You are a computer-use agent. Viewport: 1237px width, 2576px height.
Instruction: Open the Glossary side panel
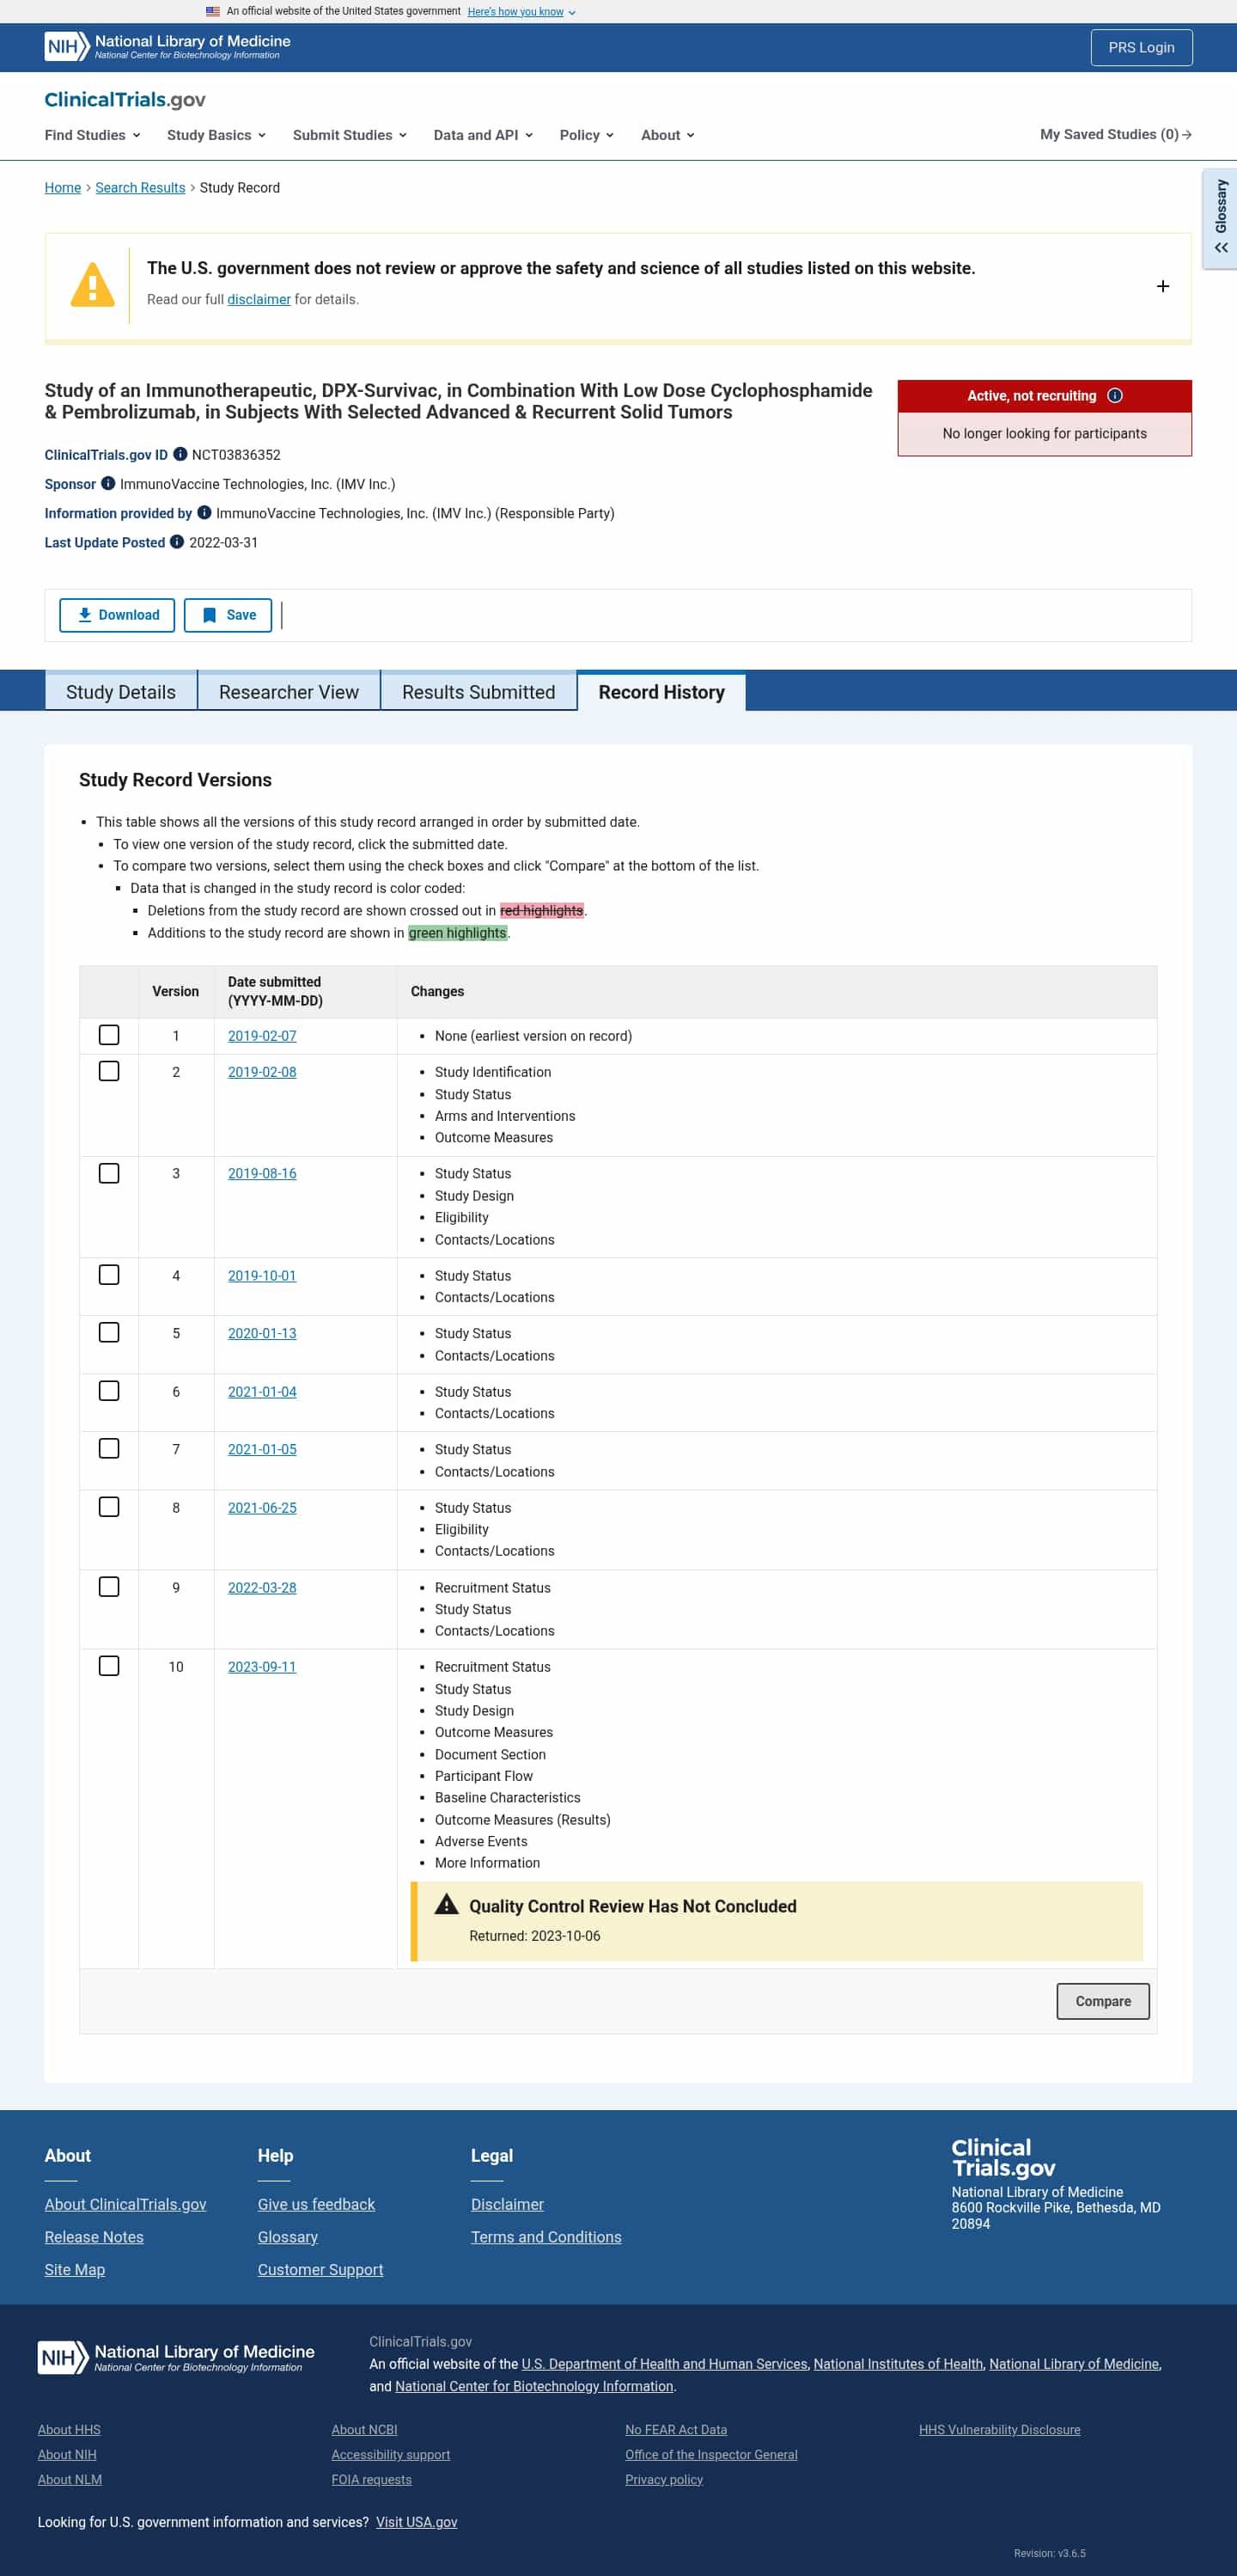(x=1220, y=218)
